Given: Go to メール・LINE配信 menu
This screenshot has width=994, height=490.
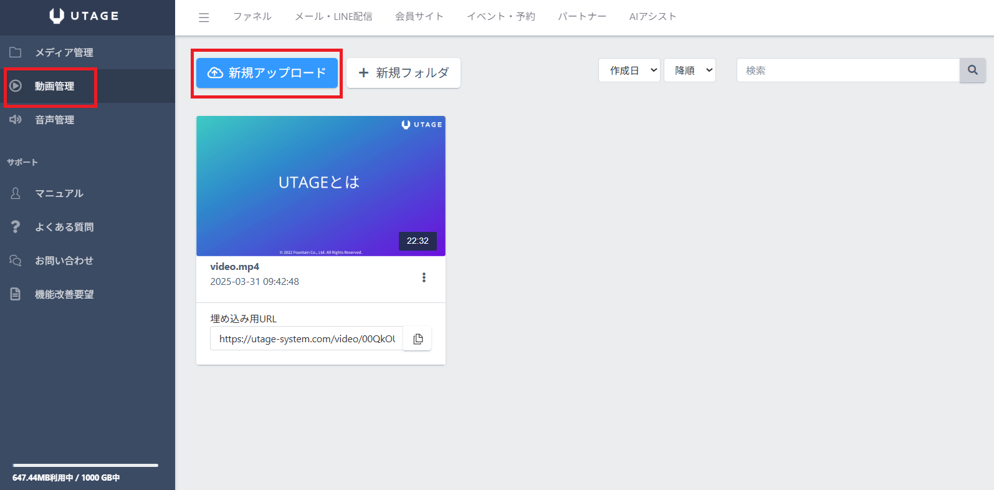Looking at the screenshot, I should click(333, 17).
